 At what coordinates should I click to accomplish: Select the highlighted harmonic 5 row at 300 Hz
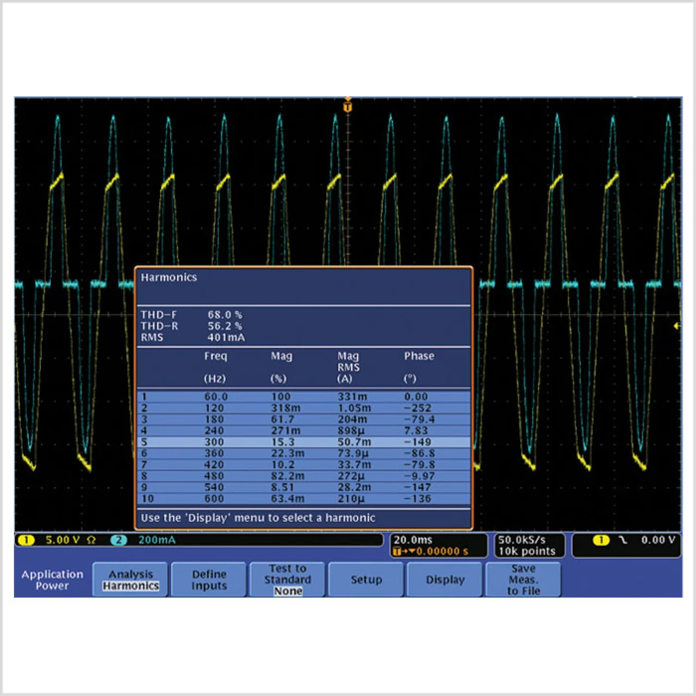(x=304, y=442)
